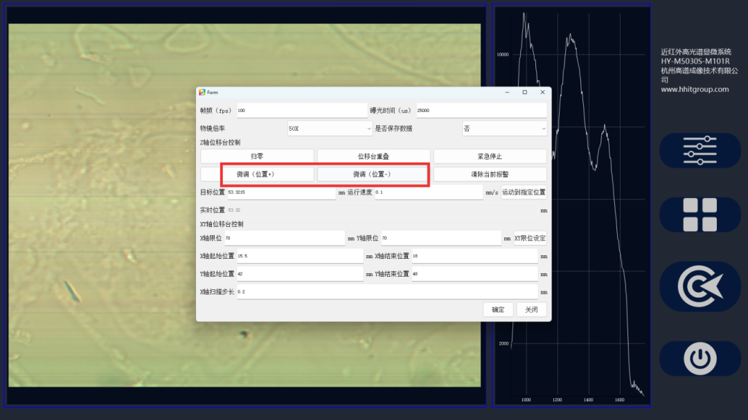Click the Form window title bar icon
Image resolution: width=748 pixels, height=420 pixels.
202,92
